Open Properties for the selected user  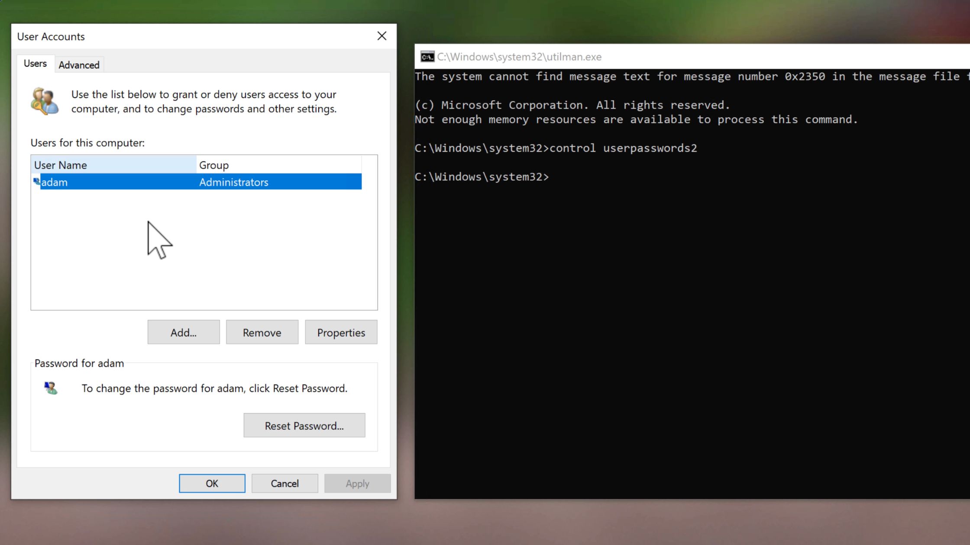341,332
